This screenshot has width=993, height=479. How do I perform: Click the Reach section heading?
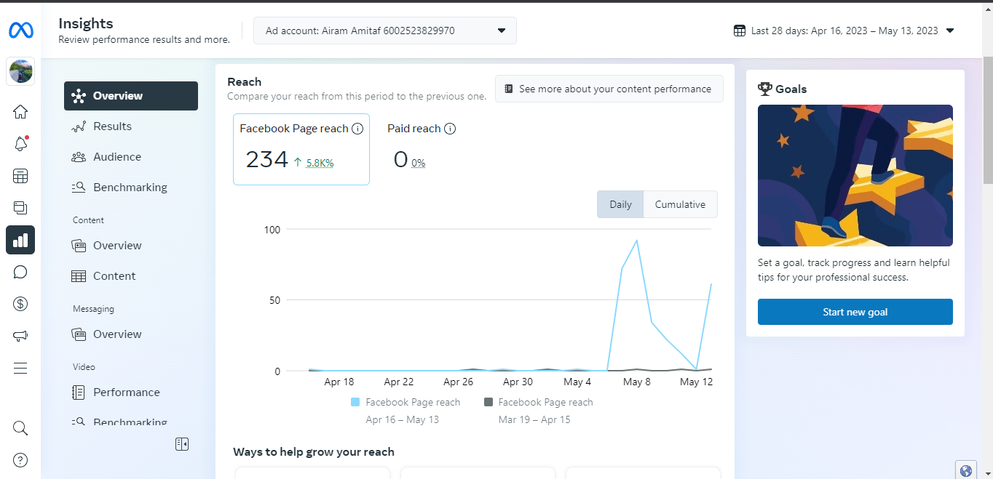(244, 82)
